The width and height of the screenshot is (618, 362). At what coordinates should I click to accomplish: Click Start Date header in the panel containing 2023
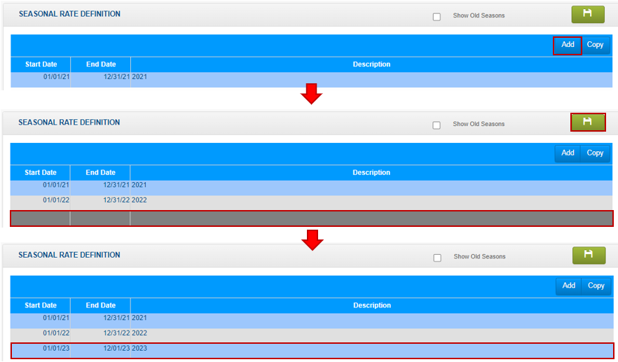41,306
